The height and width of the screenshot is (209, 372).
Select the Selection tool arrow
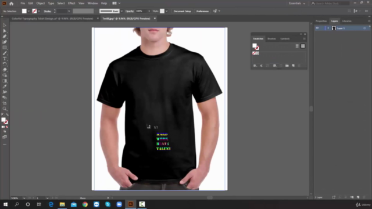pos(5,25)
